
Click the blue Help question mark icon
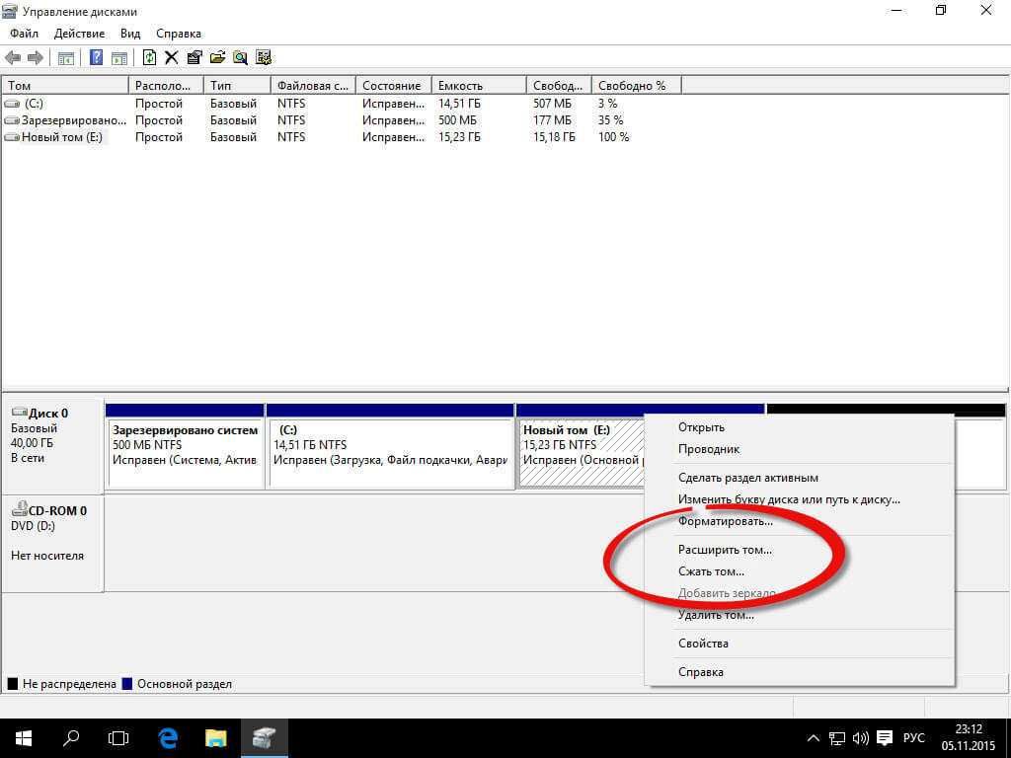(x=96, y=58)
